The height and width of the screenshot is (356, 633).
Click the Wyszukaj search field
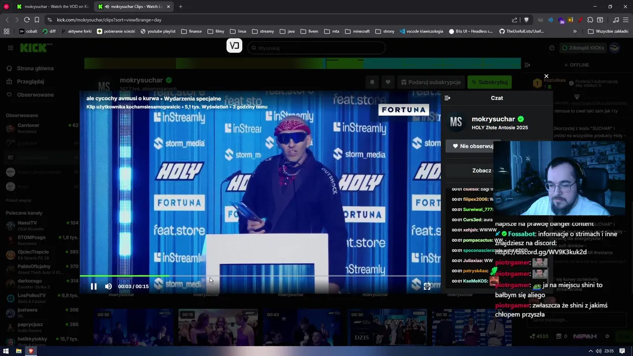[x=316, y=48]
